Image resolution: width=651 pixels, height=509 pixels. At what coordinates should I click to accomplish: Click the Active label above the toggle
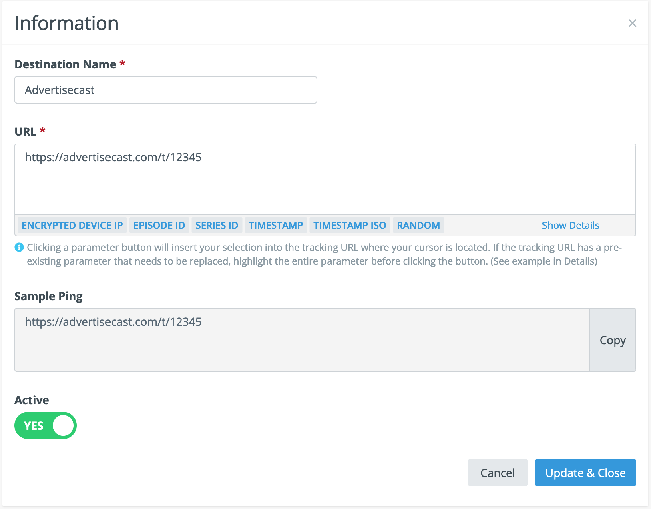tap(32, 400)
